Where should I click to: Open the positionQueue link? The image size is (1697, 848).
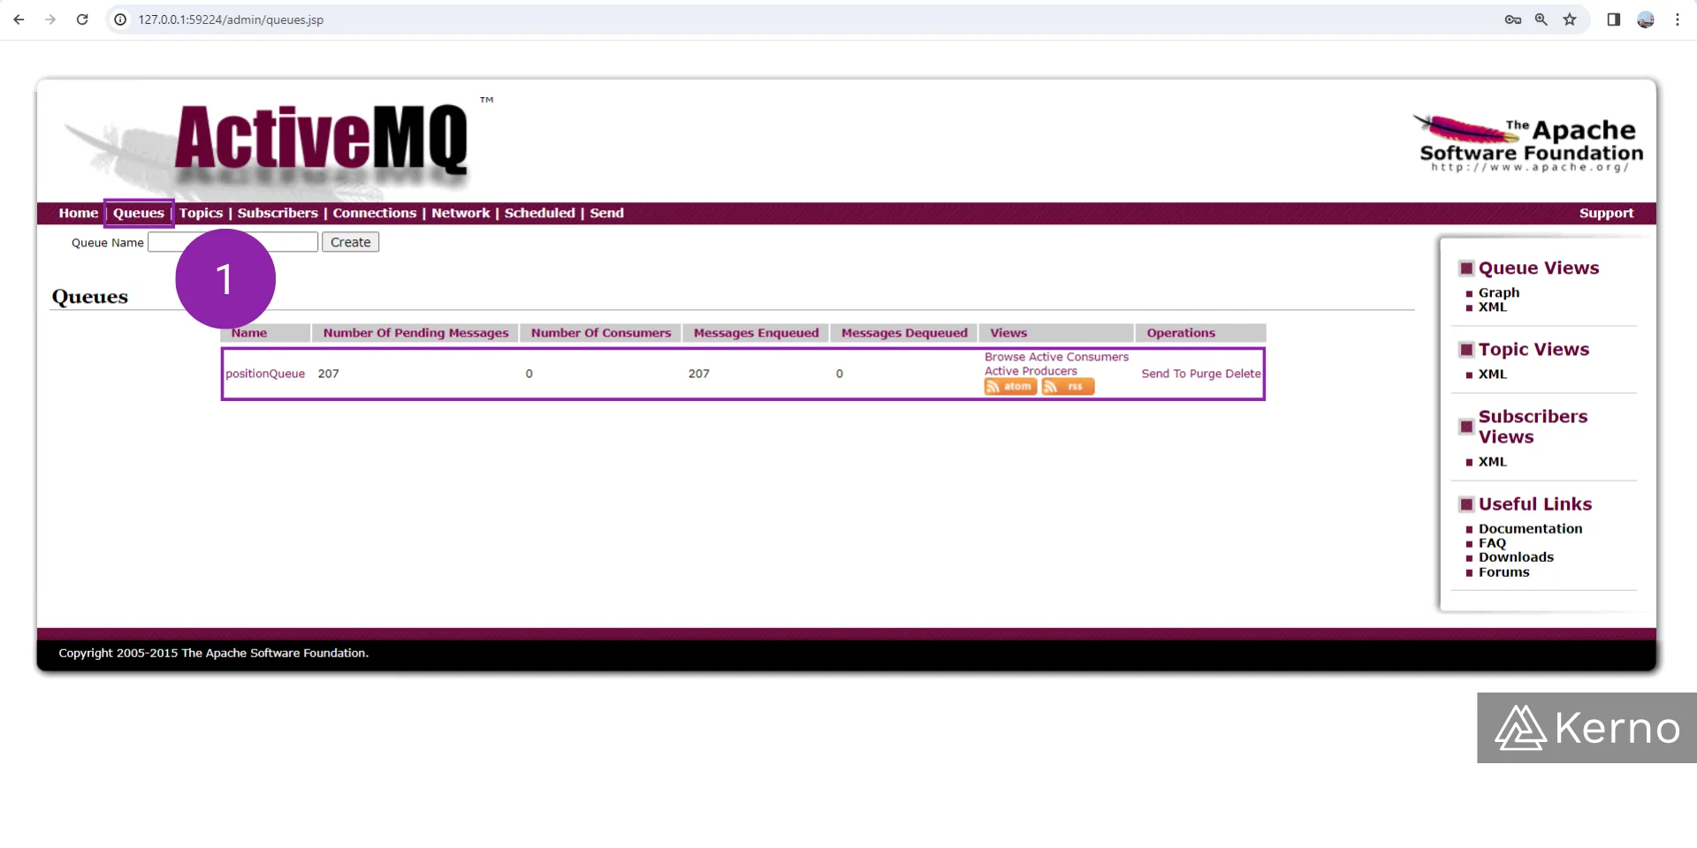click(x=265, y=374)
